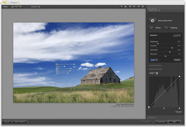The image size is (186, 127).
Task: Click the Ungroup control points icon
Action: (167, 28)
